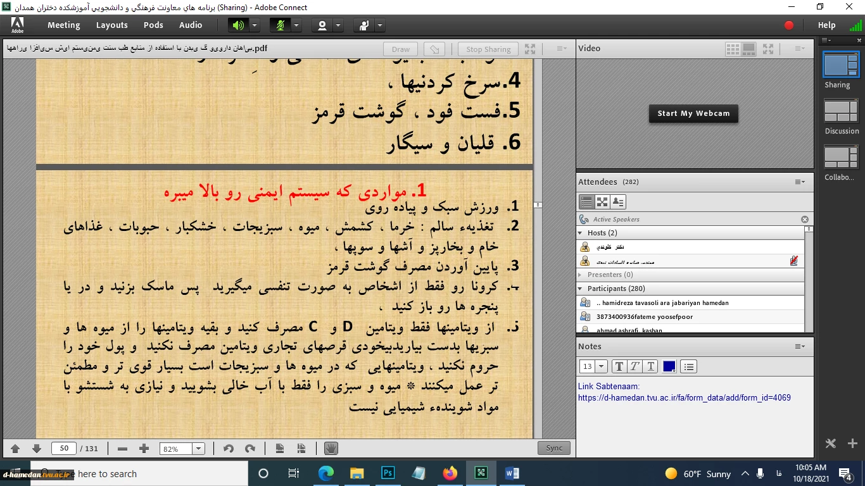Click the green connection status bars
Screen dimensions: 865x486
pos(856,25)
